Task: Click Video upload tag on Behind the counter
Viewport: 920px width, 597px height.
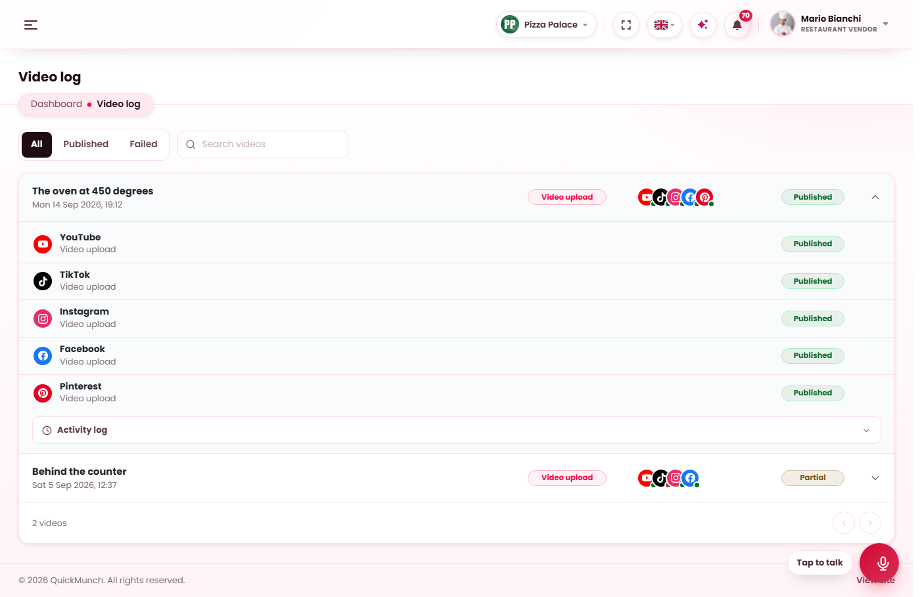Action: (x=567, y=478)
